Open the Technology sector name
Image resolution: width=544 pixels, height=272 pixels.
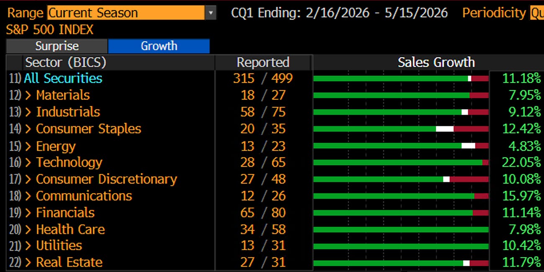tap(69, 162)
